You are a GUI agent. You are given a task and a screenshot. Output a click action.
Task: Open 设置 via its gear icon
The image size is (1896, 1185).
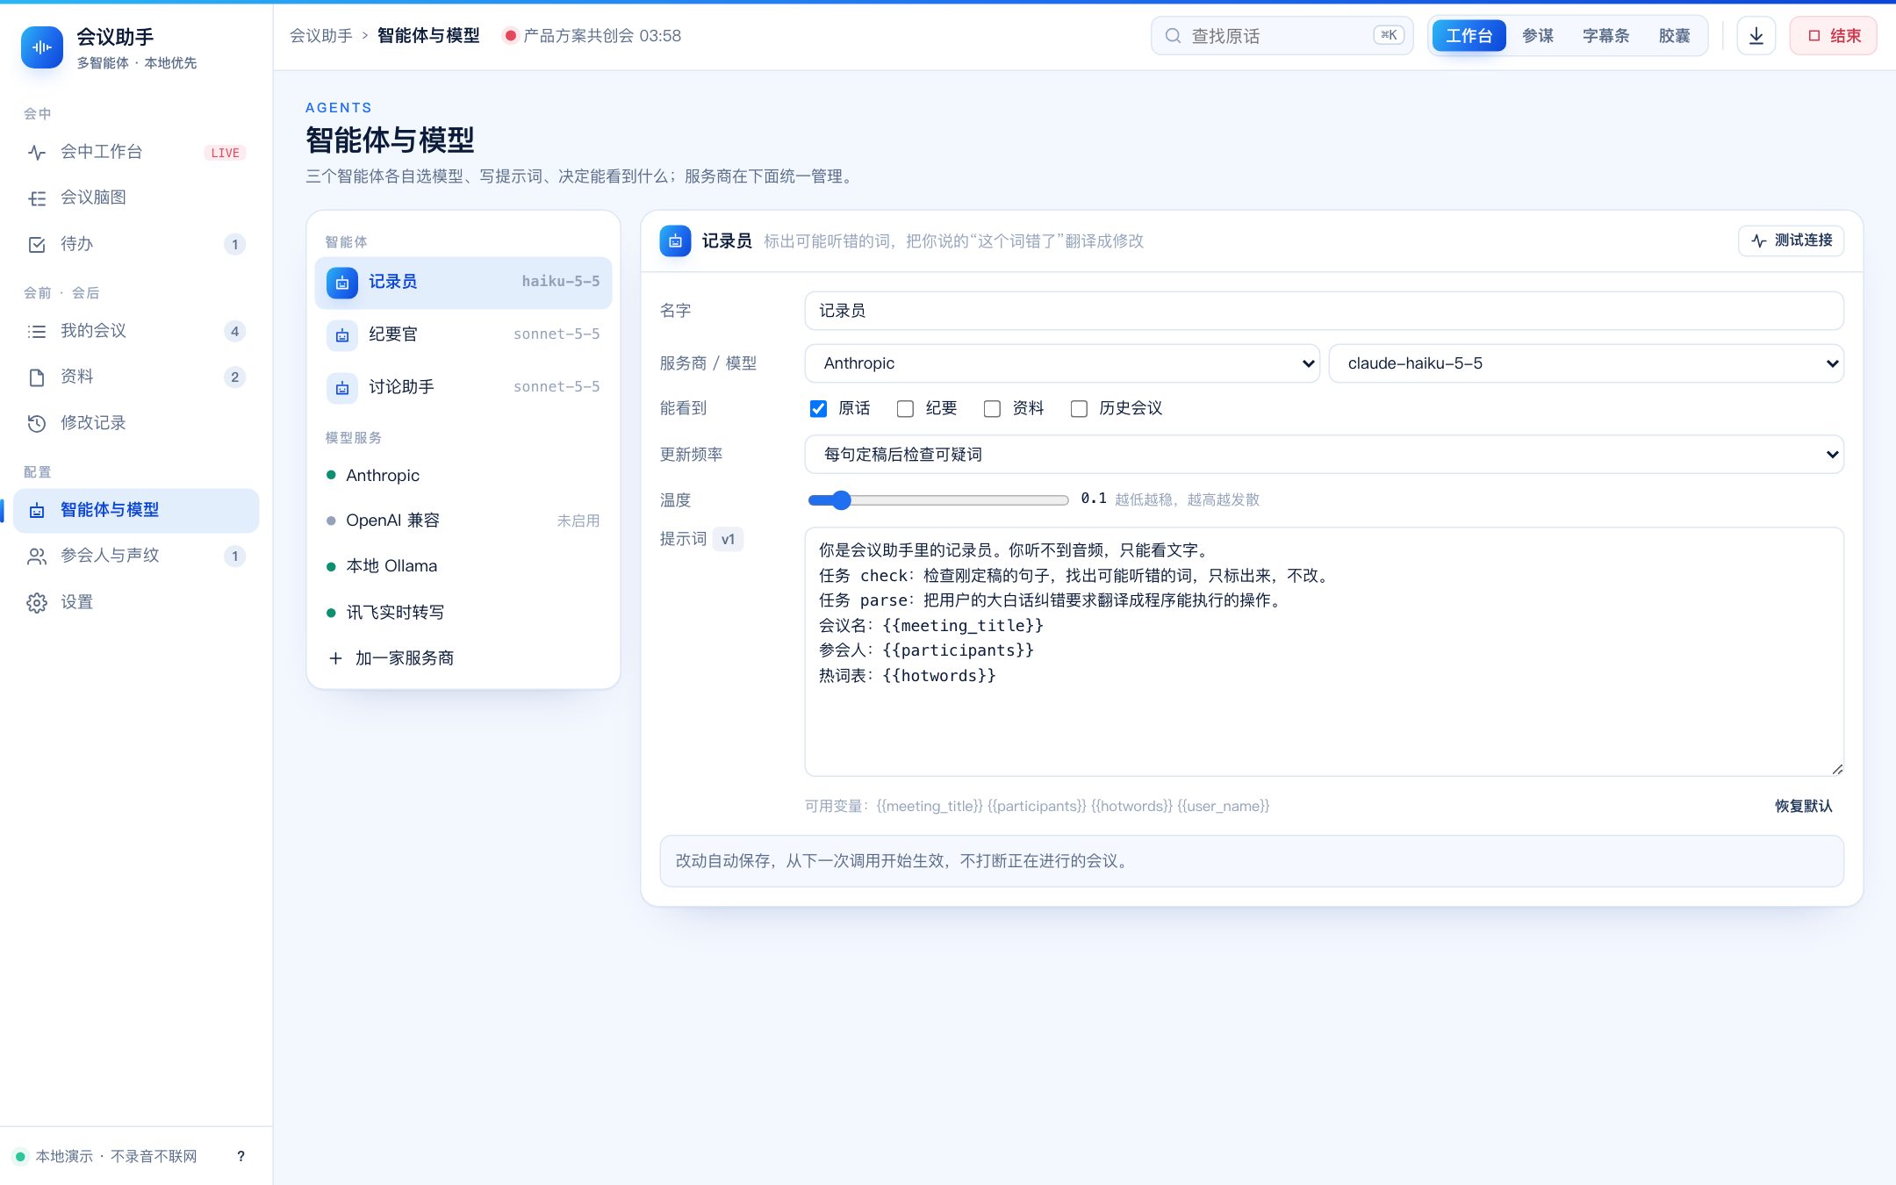point(37,603)
